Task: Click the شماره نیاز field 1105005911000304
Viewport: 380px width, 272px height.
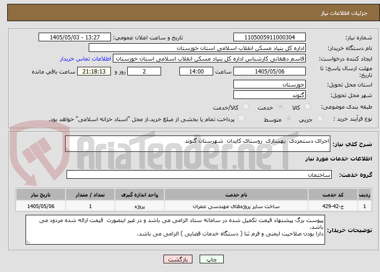Action: 269,37
